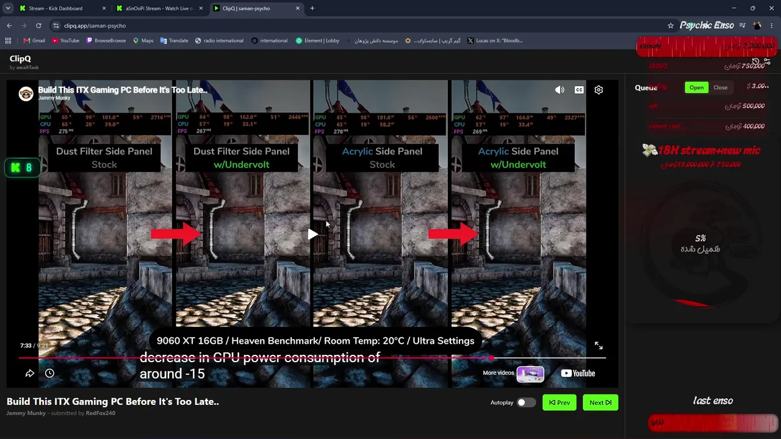Click the green Kick counter badge
This screenshot has width=781, height=439.
(22, 168)
